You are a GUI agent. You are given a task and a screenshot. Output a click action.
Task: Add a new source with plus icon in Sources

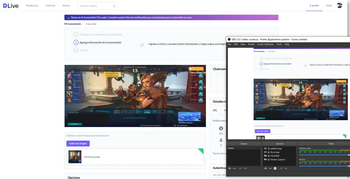pyautogui.click(x=266, y=168)
